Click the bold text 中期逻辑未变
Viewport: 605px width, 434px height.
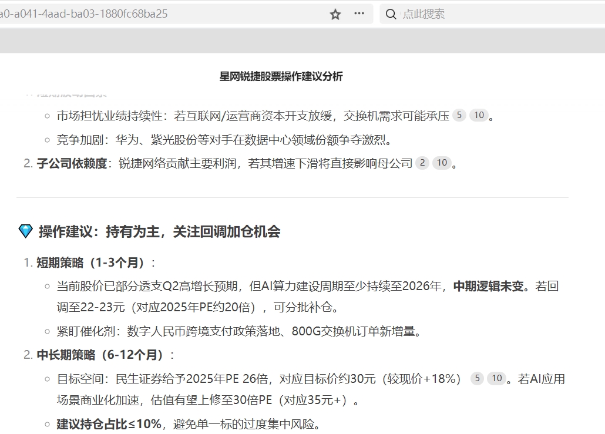488,286
